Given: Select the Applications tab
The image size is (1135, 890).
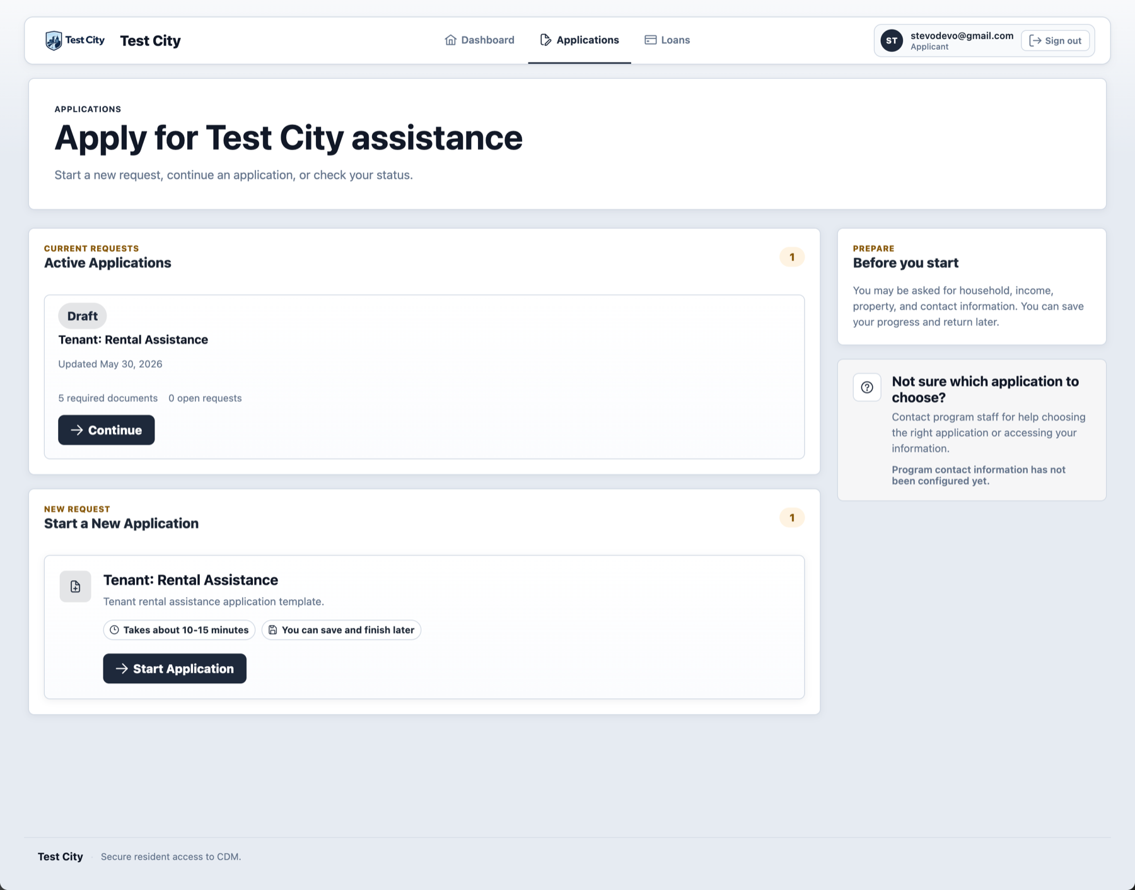Looking at the screenshot, I should (579, 40).
